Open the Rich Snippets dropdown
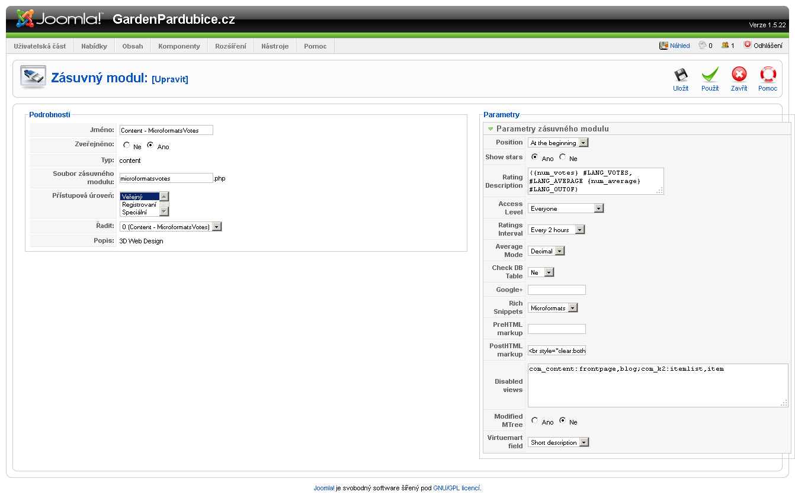 tap(552, 308)
